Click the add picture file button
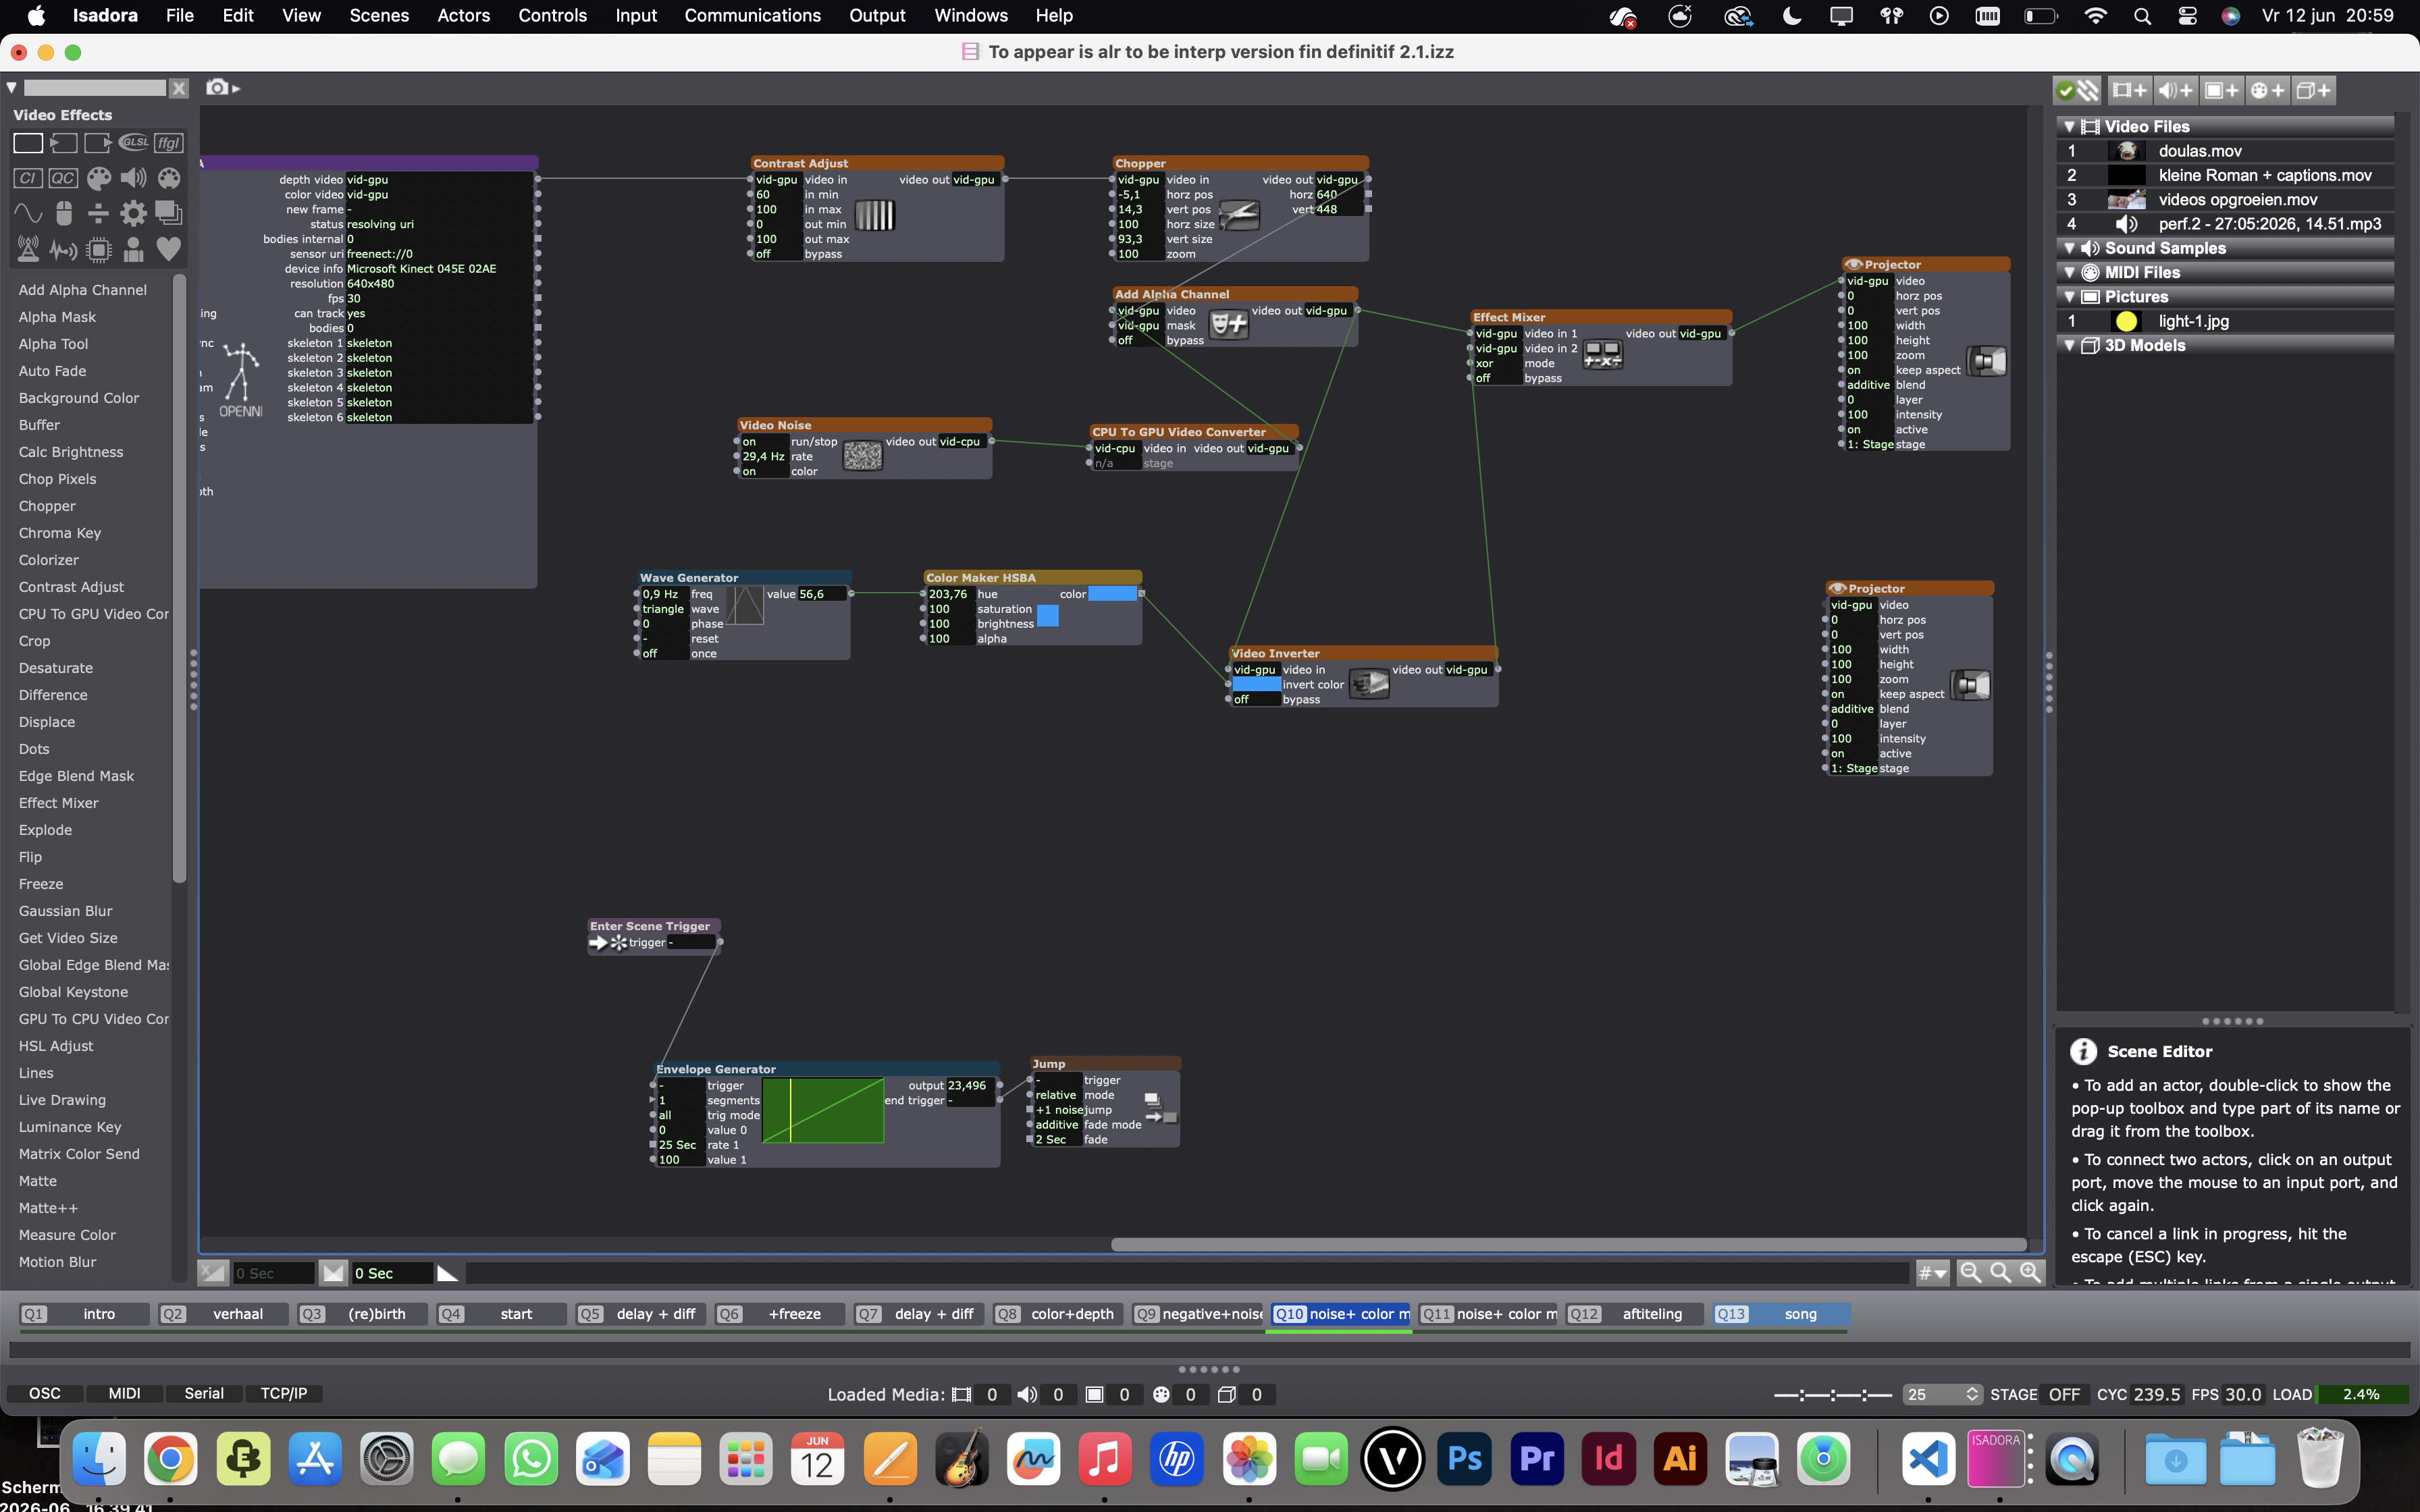2420x1512 pixels. point(2221,90)
